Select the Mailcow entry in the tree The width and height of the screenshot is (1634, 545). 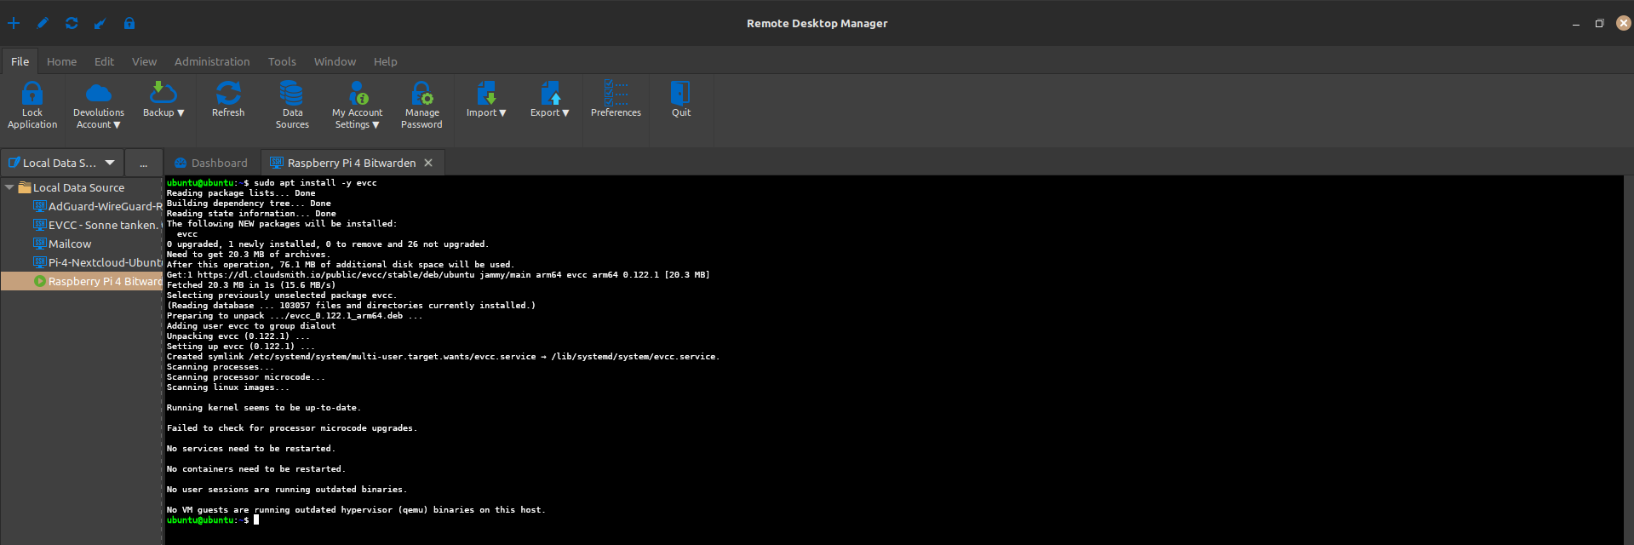70,244
